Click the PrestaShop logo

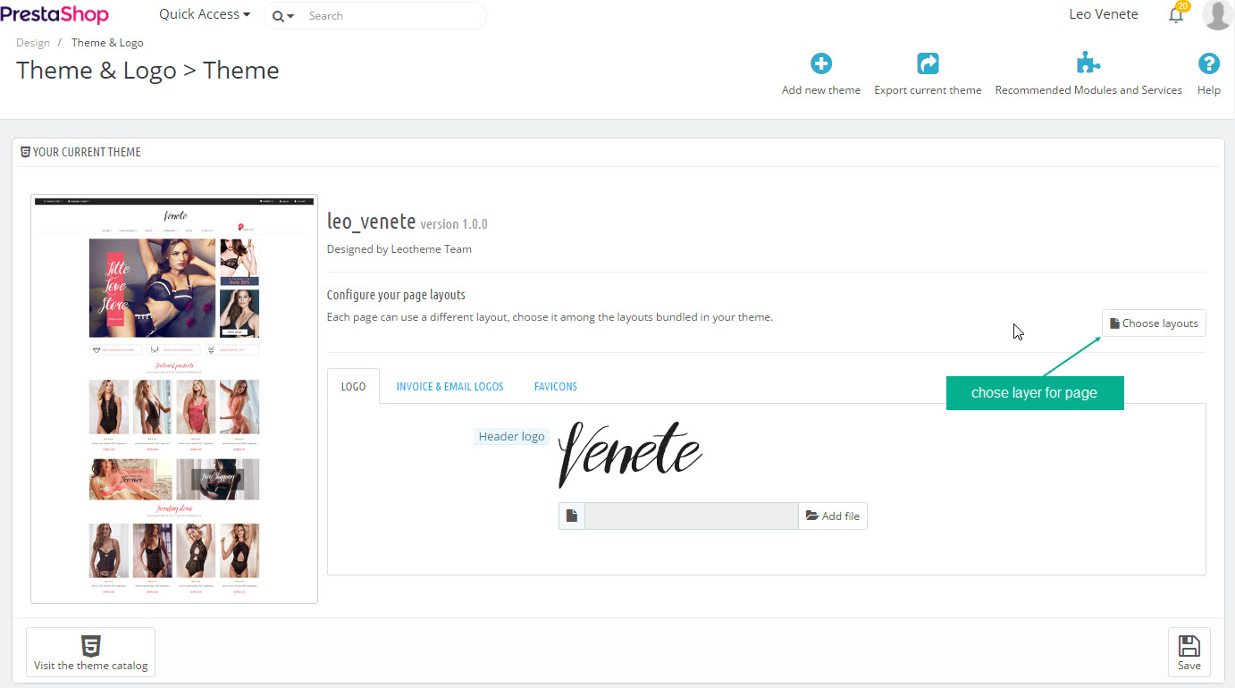(x=55, y=15)
